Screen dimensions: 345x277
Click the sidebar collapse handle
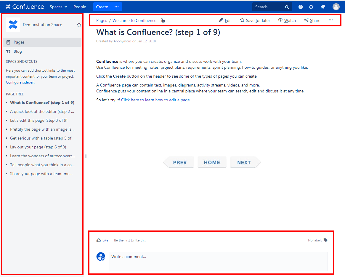pyautogui.click(x=86, y=156)
